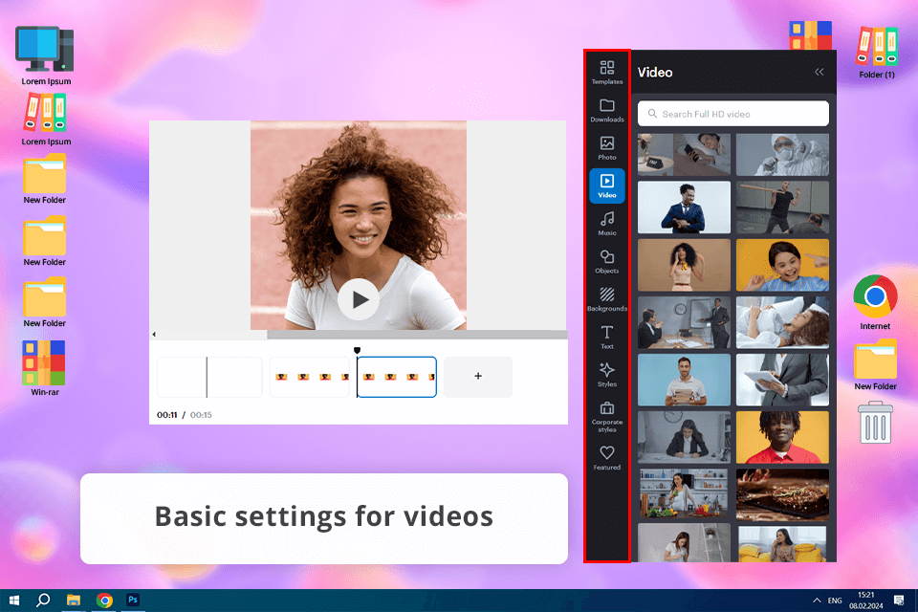This screenshot has width=918, height=612.
Task: Choose woman cooking in kitchen video
Action: [x=684, y=493]
